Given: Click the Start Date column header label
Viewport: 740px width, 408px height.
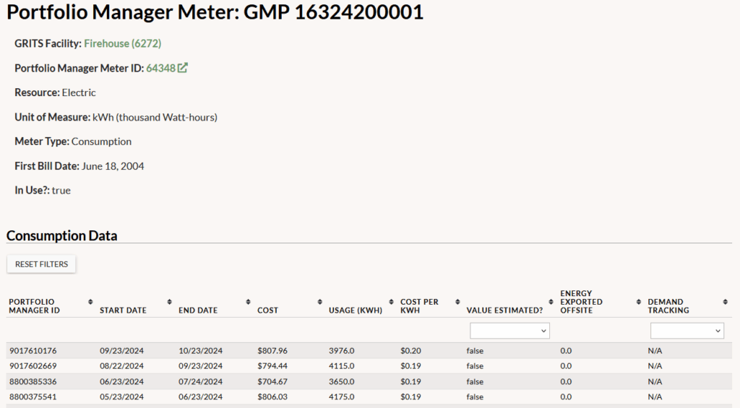Looking at the screenshot, I should pos(123,311).
